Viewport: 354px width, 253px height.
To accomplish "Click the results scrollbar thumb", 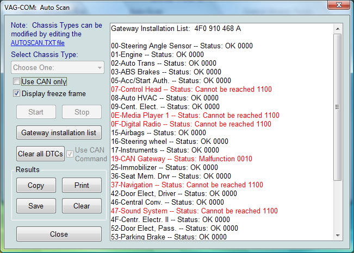I will pyautogui.click(x=338, y=107).
